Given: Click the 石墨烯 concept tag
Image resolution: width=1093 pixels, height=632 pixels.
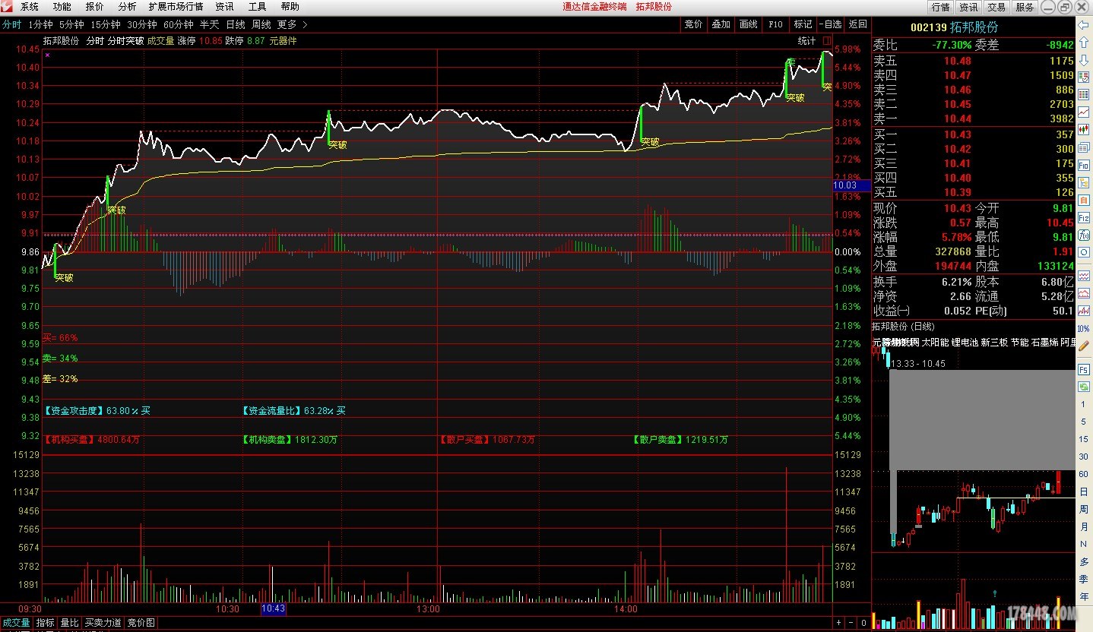Looking at the screenshot, I should [x=1044, y=343].
